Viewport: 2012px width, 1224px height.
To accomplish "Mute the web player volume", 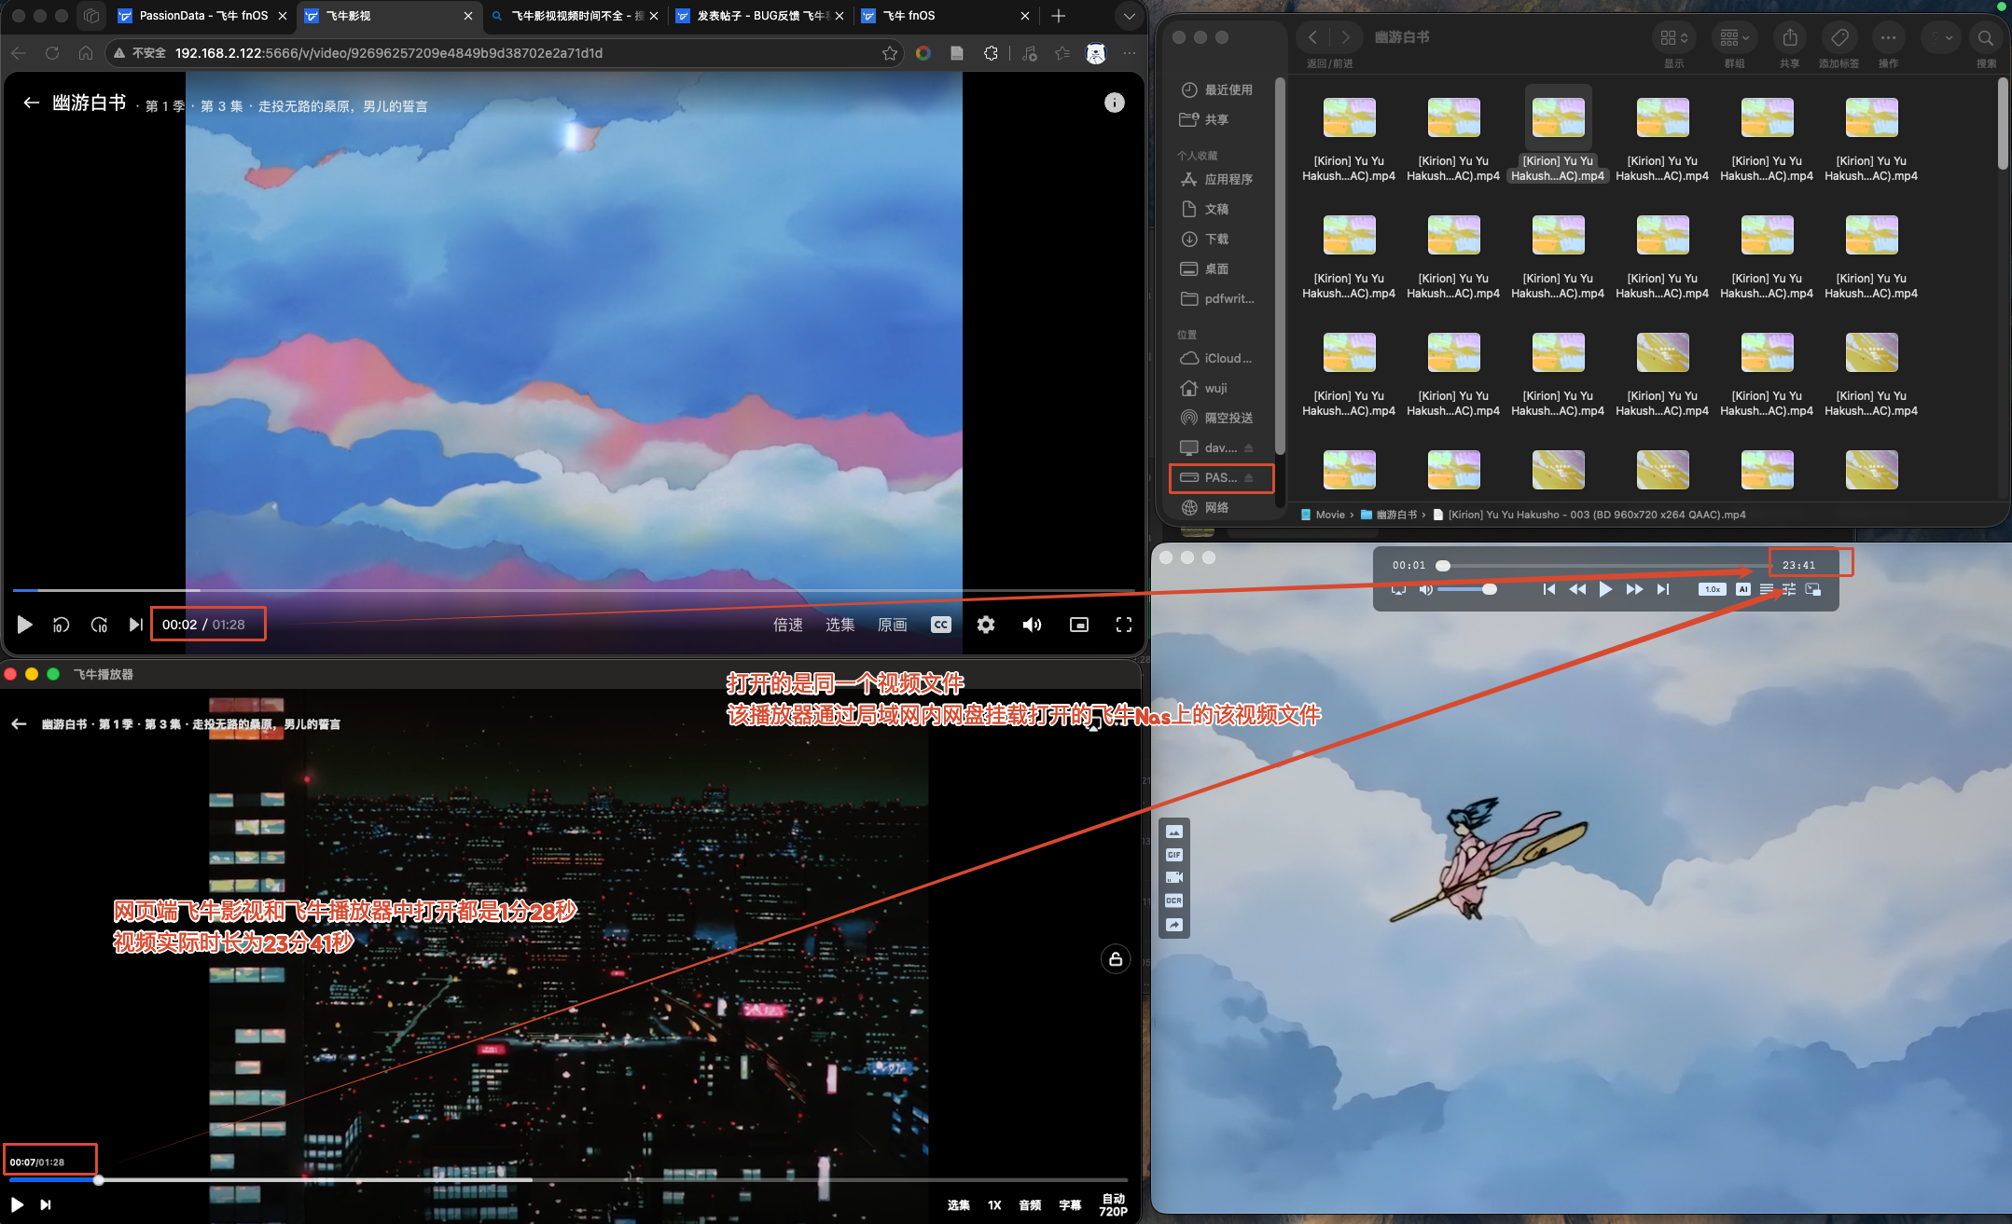I will pyautogui.click(x=1032, y=625).
